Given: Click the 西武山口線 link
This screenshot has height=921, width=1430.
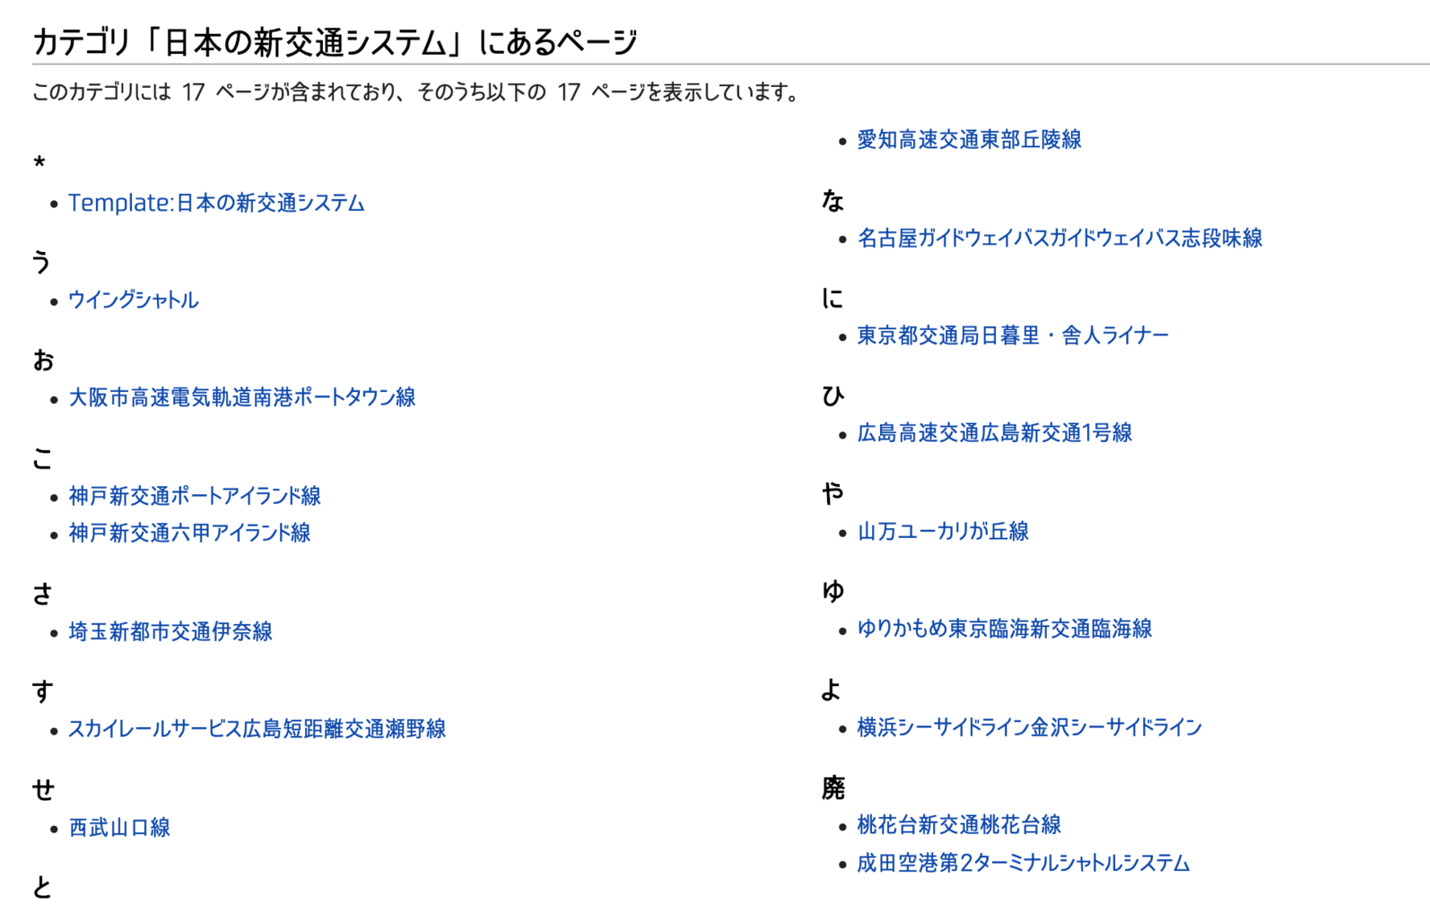Looking at the screenshot, I should (x=119, y=828).
